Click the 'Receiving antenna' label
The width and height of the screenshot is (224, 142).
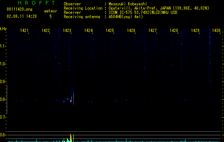[x=82, y=17]
